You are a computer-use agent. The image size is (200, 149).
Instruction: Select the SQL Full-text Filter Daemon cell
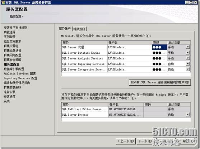85,109
